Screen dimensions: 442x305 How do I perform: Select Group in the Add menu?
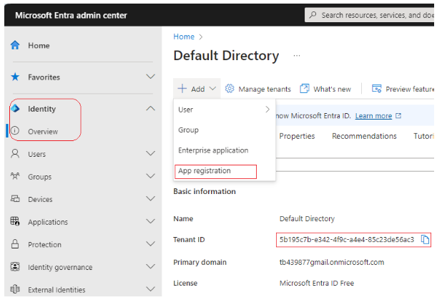[x=225, y=130]
